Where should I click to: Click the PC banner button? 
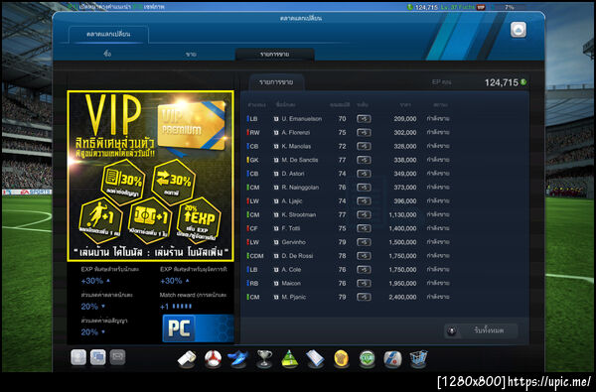click(198, 328)
